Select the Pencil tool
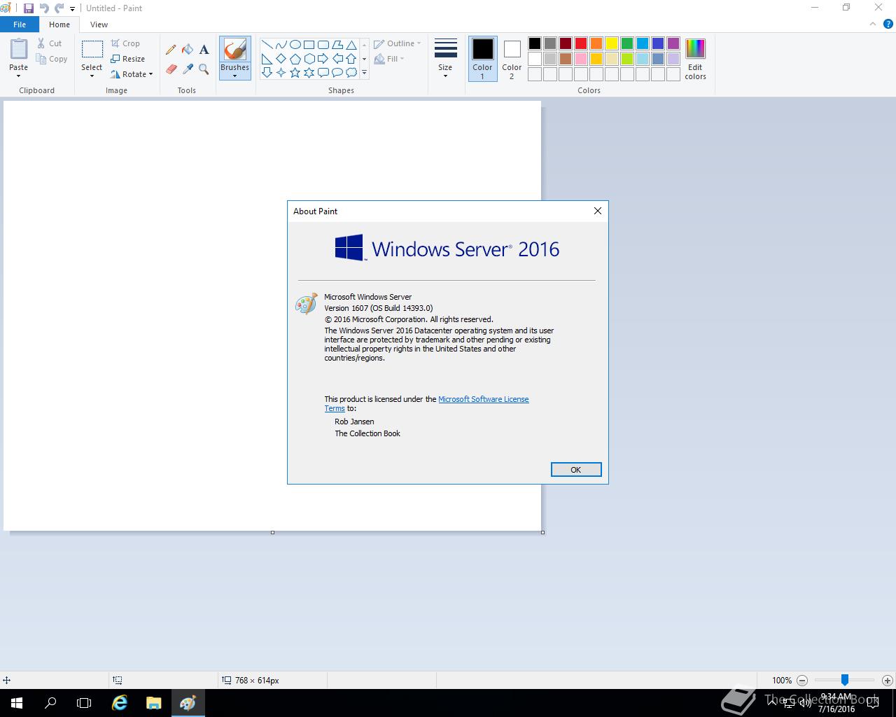Screen dimensions: 896x717 tap(171, 50)
